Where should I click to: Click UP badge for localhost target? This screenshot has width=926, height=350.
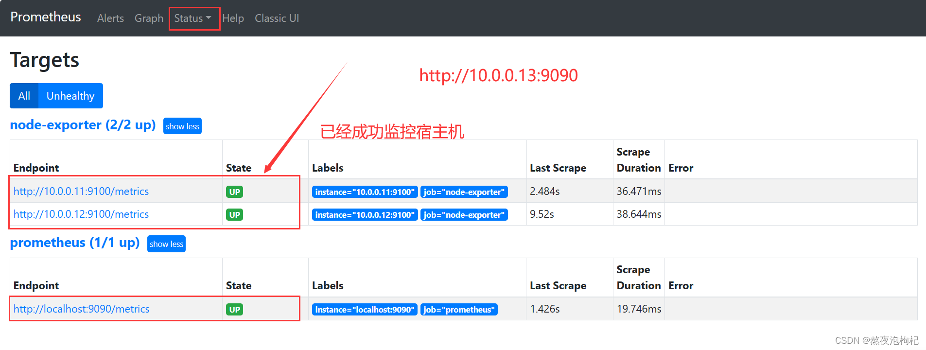tap(234, 310)
